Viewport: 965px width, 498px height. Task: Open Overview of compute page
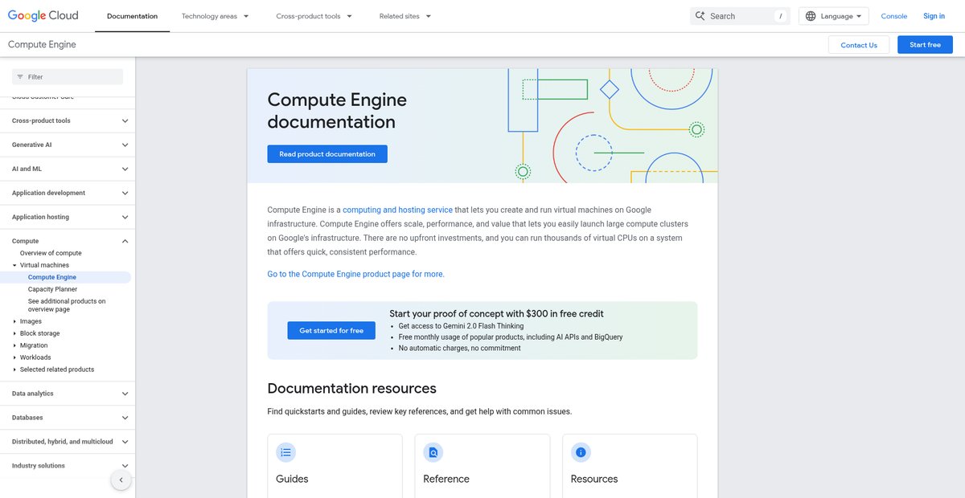(x=51, y=253)
